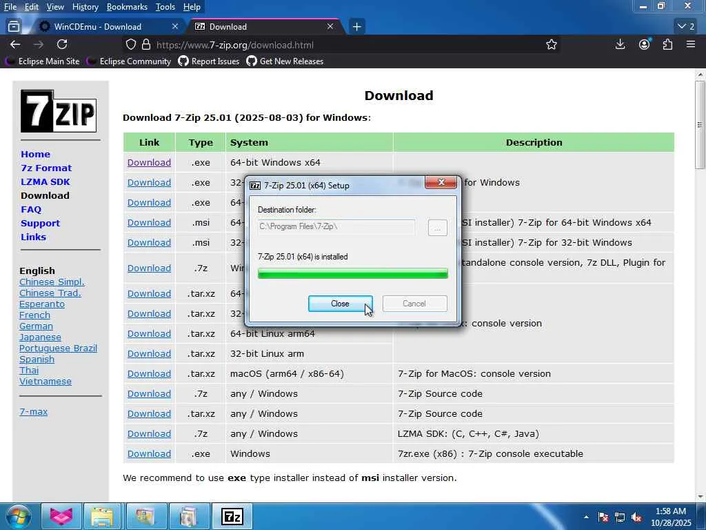Click the network tray icon
The height and width of the screenshot is (530, 706).
point(620,518)
